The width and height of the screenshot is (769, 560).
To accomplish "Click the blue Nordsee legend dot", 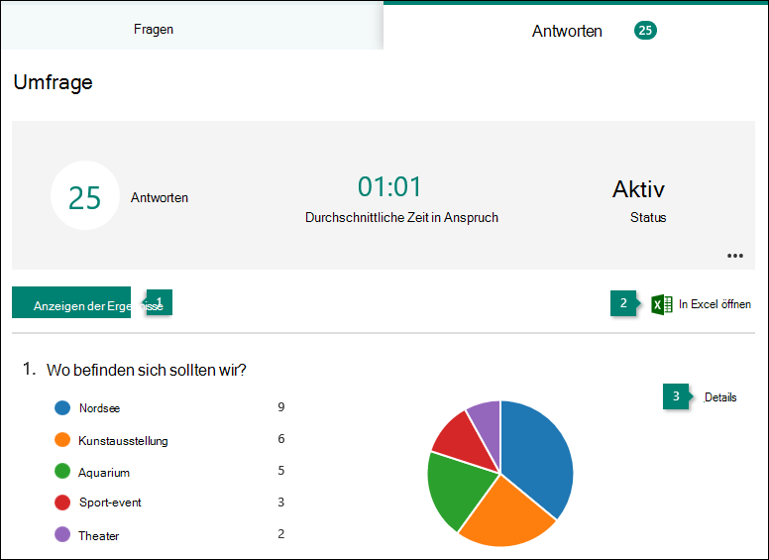I will click(62, 407).
